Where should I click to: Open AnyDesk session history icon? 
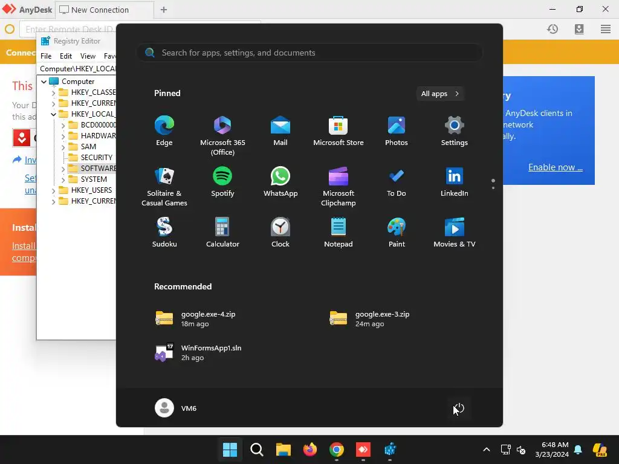pos(553,29)
